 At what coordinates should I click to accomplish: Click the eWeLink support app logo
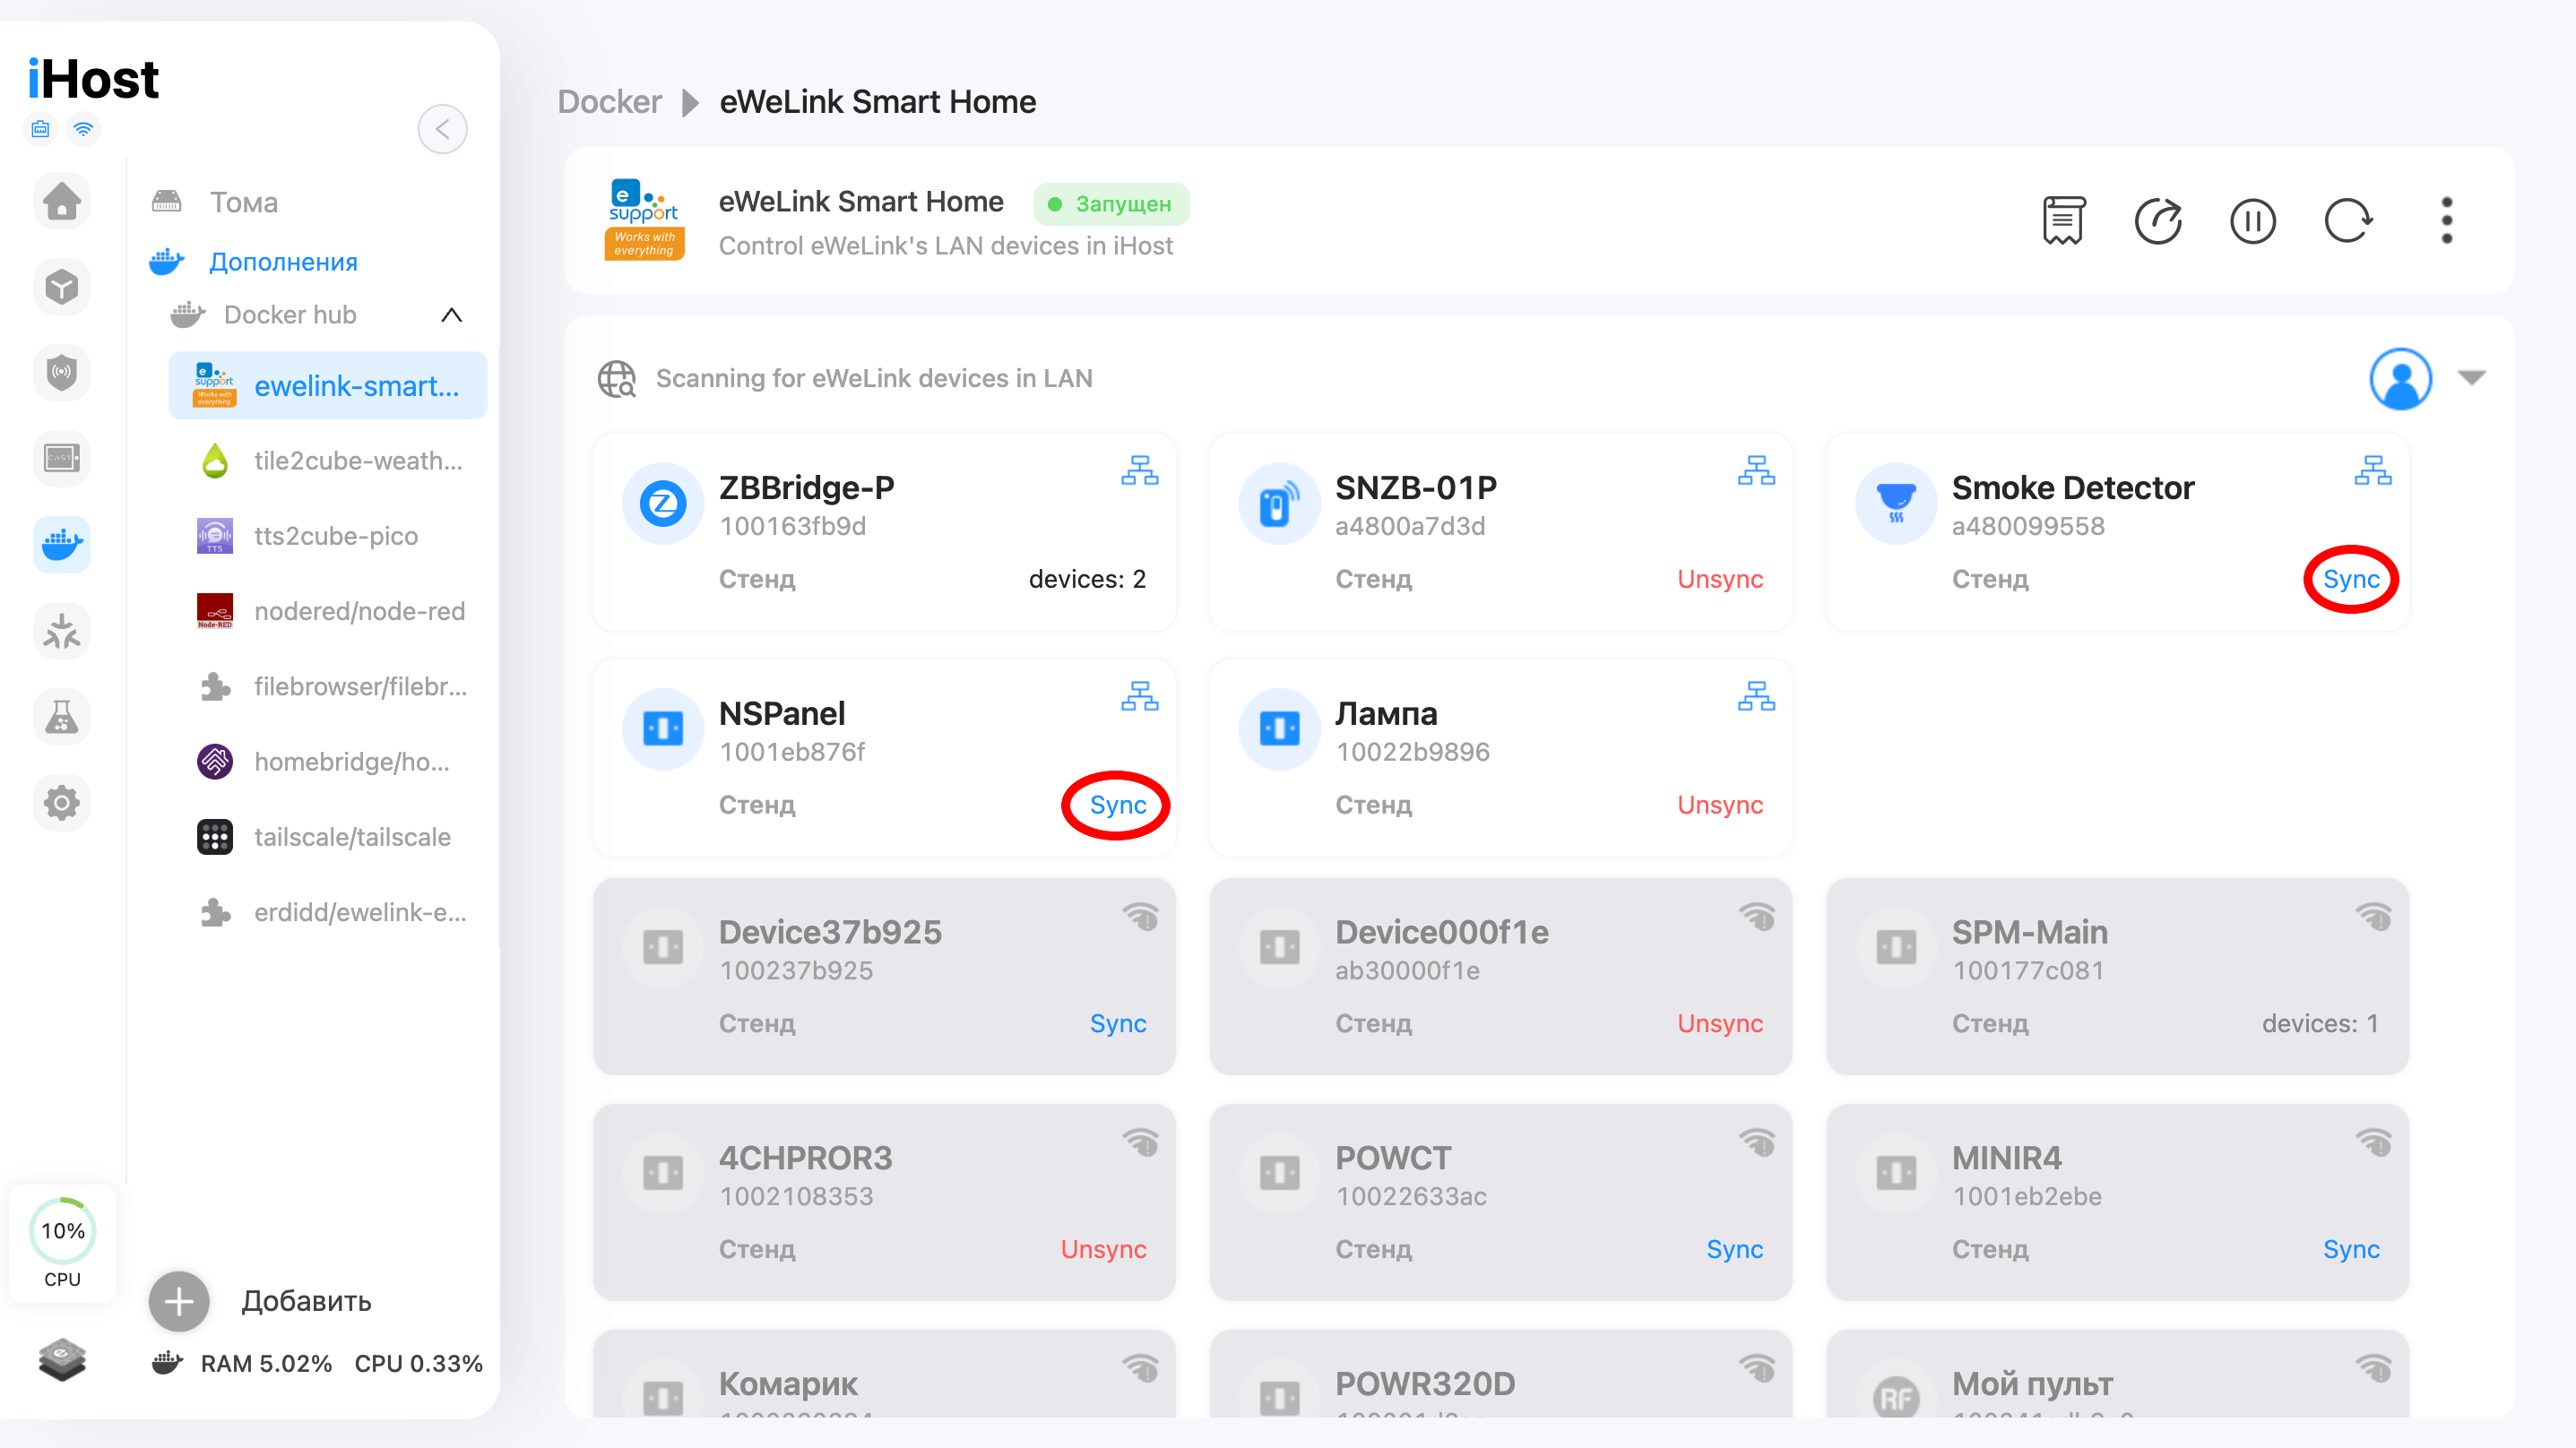(x=644, y=220)
